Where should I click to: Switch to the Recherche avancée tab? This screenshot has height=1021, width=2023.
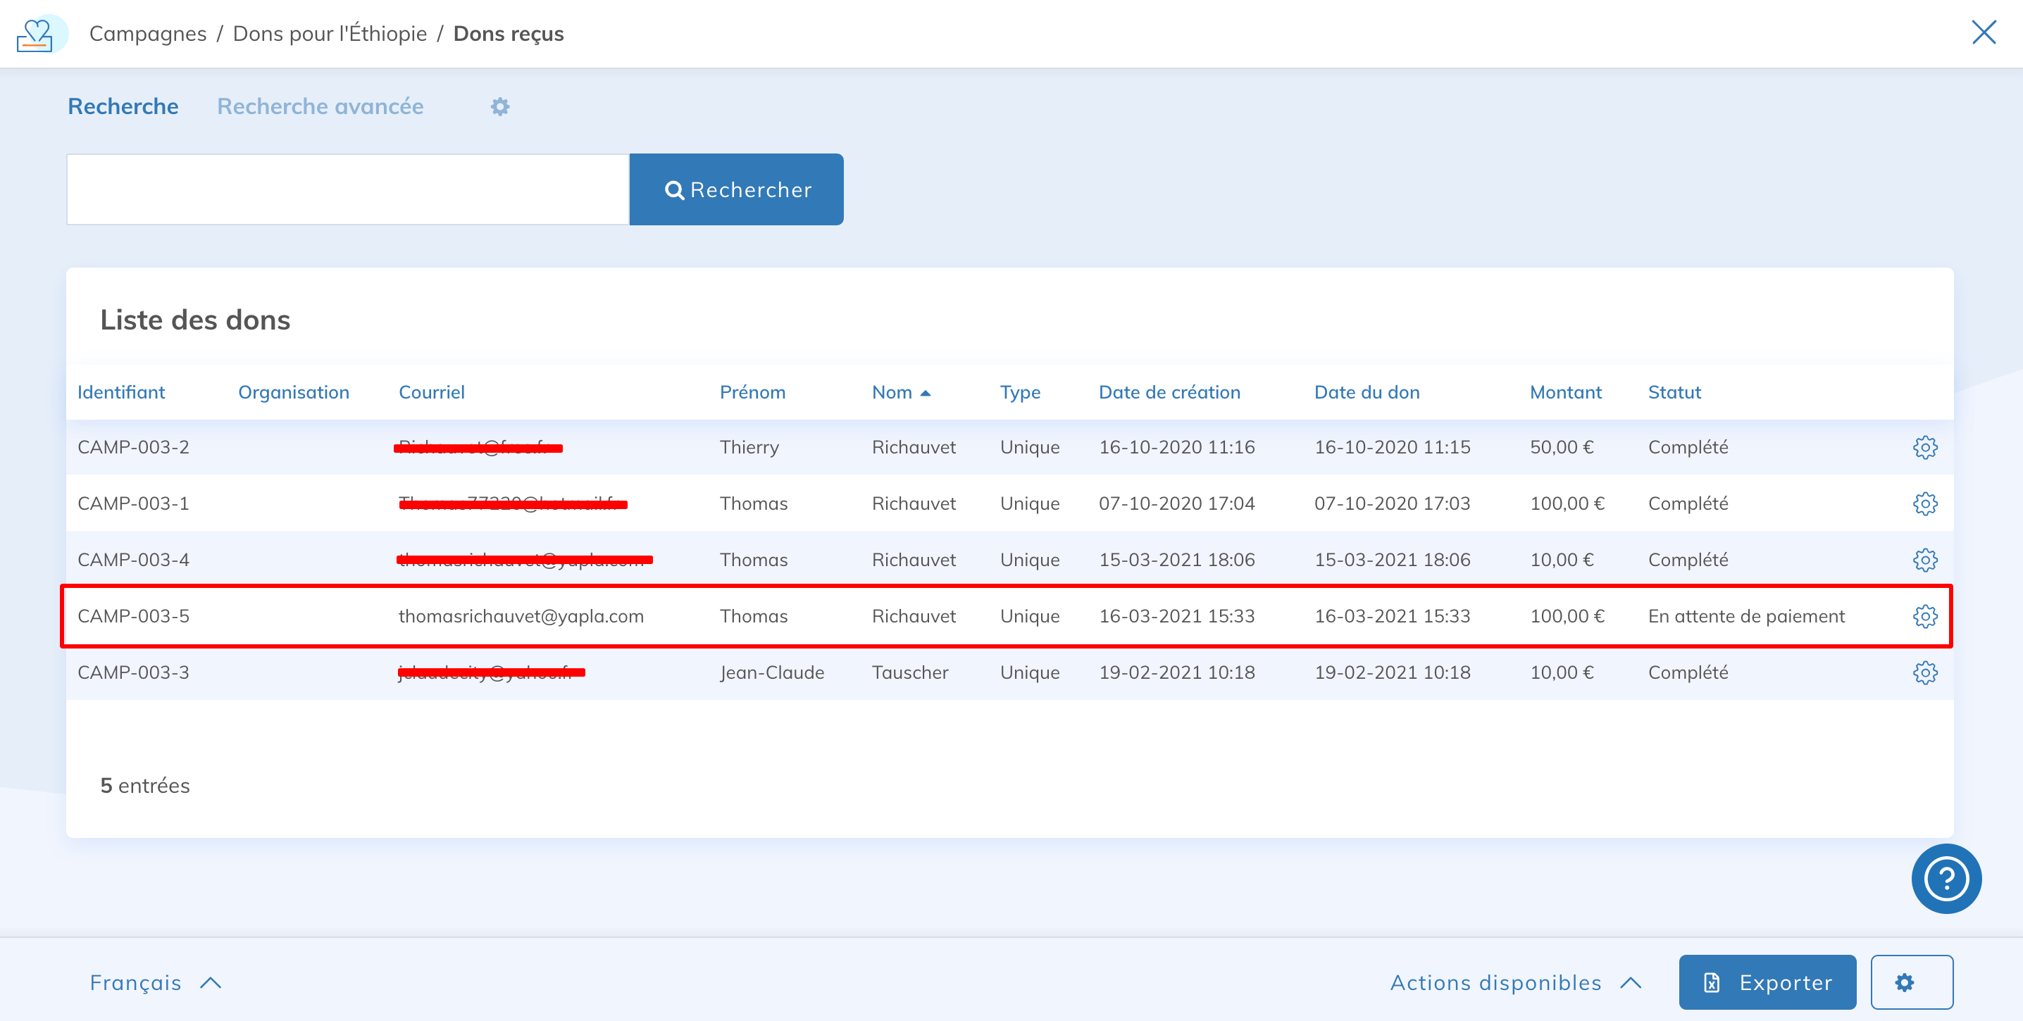(320, 107)
